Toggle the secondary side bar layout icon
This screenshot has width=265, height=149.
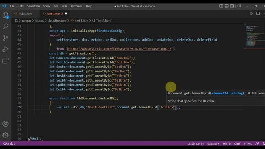point(232,6)
